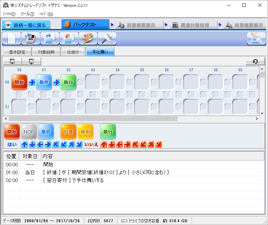The image size is (268, 225).
Task: Select the 手仕舞い tab
Action: (x=100, y=52)
